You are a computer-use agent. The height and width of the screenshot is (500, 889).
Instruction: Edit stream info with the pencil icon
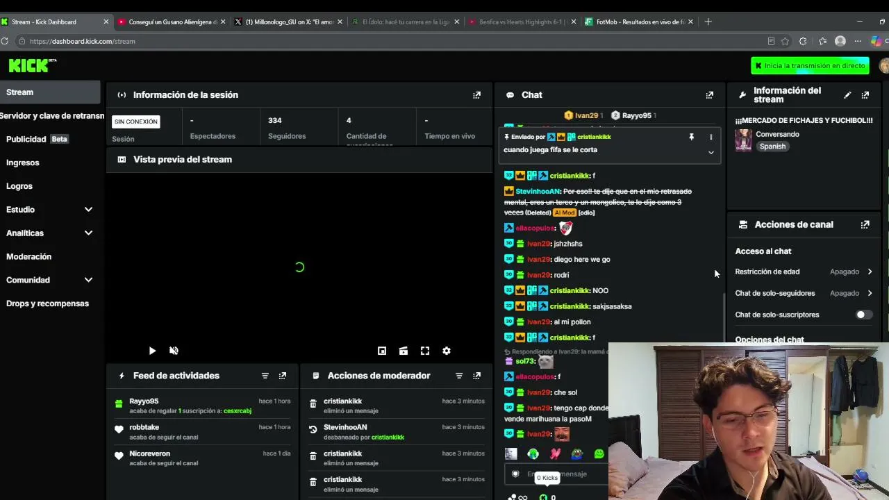tap(847, 95)
